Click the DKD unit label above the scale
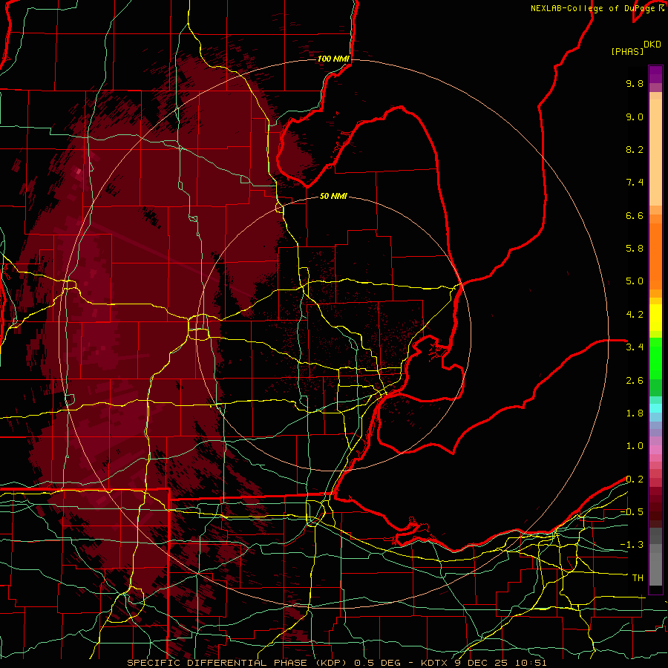Image resolution: width=668 pixels, height=668 pixels. (652, 45)
